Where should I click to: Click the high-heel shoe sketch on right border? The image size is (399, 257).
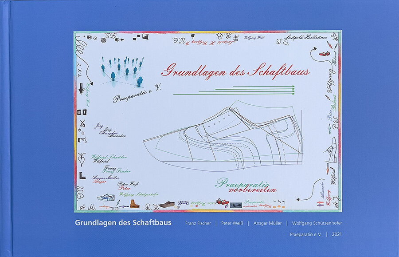point(331,150)
